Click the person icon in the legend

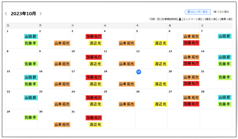[180, 19]
